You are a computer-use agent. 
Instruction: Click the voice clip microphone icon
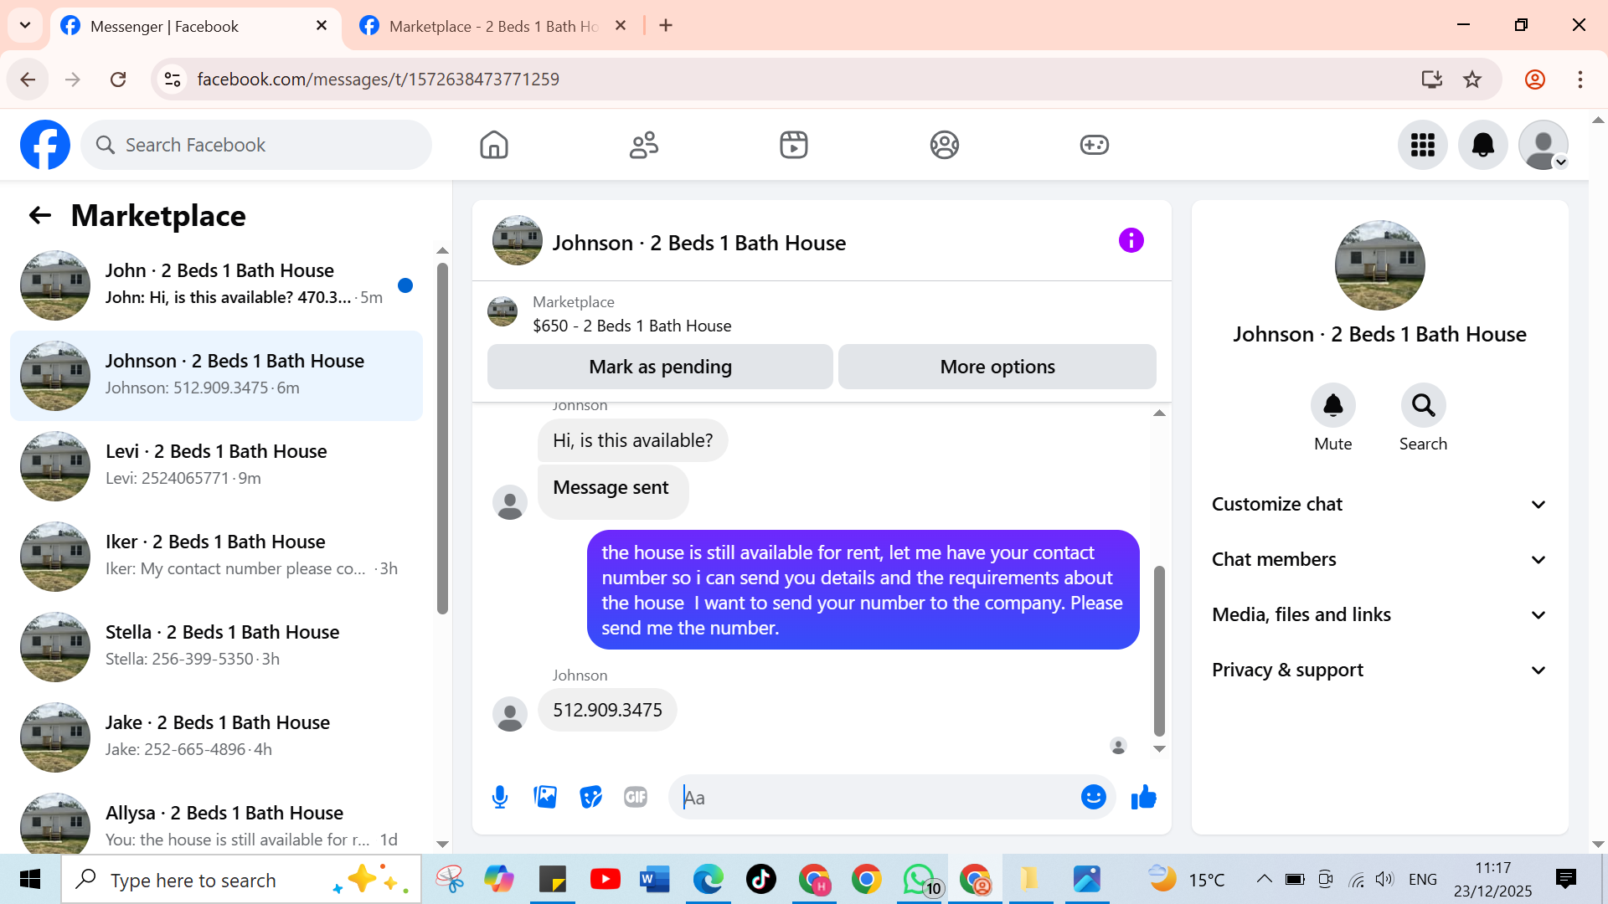click(500, 797)
